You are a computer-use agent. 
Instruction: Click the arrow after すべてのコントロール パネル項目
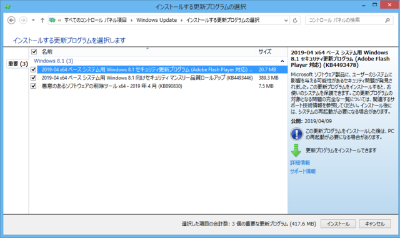(x=132, y=21)
